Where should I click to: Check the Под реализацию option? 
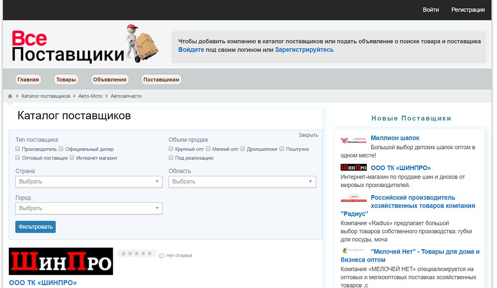click(x=171, y=158)
